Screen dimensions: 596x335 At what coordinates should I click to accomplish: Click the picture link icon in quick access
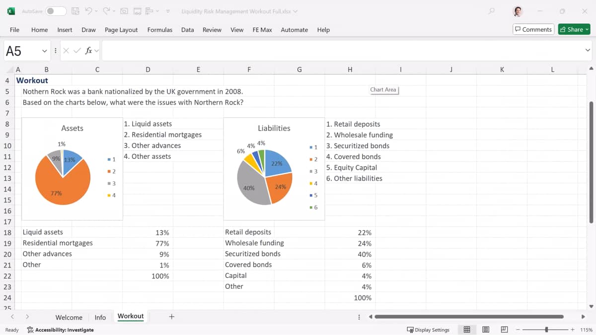click(x=137, y=11)
